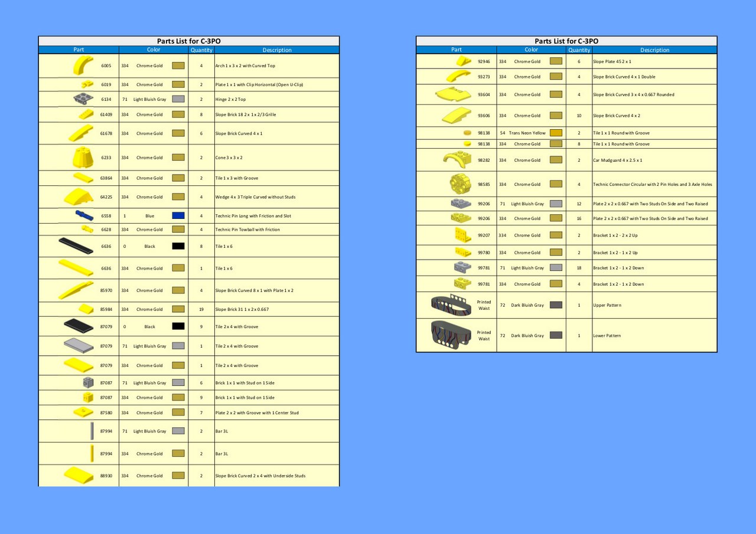Click the Blue color swatch for part 6558
The height and width of the screenshot is (534, 756).
[178, 216]
